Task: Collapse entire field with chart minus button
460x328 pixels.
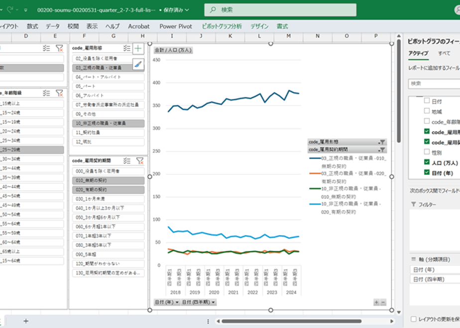Action: click(x=383, y=302)
